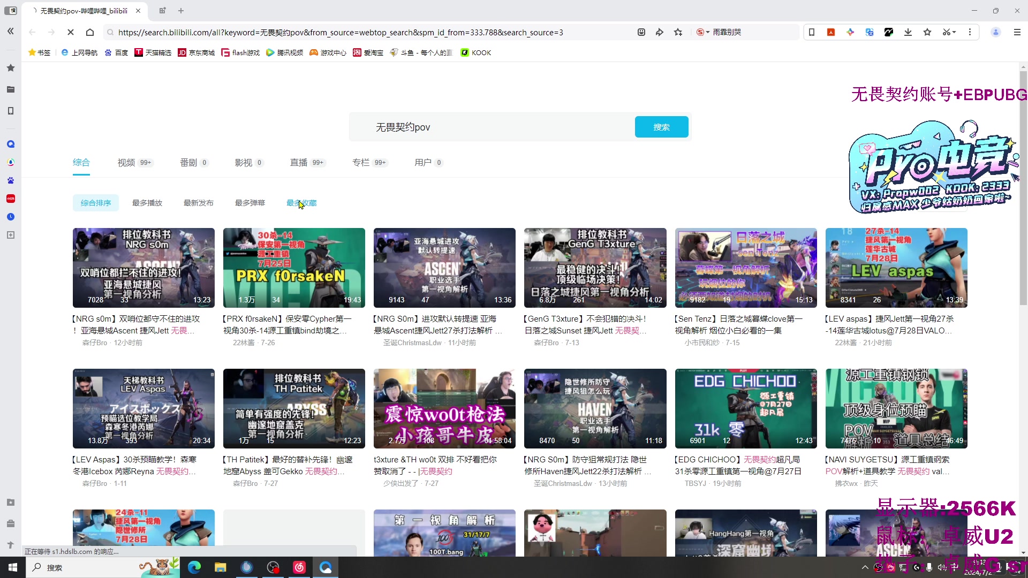Open the extensions more-options dots

coord(970,32)
